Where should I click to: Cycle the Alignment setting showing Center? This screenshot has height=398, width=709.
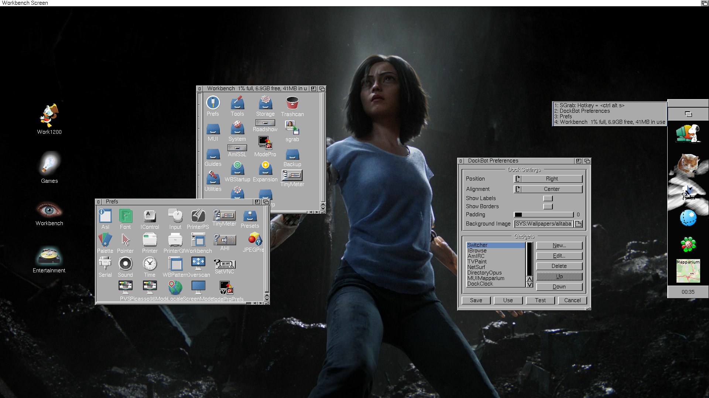[x=548, y=189]
